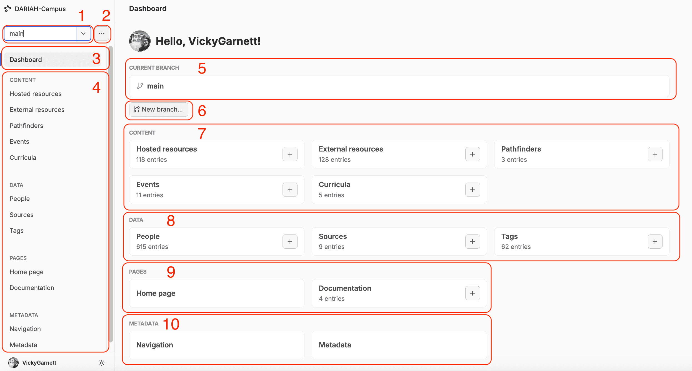
Task: Open the three-dots branch actions menu
Action: pyautogui.click(x=102, y=34)
